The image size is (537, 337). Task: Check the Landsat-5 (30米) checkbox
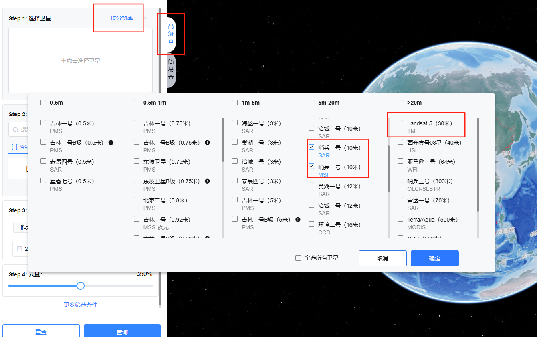tap(400, 123)
